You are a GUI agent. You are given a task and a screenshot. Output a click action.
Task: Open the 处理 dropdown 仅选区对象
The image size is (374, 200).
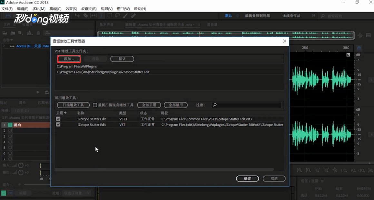(x=77, y=193)
